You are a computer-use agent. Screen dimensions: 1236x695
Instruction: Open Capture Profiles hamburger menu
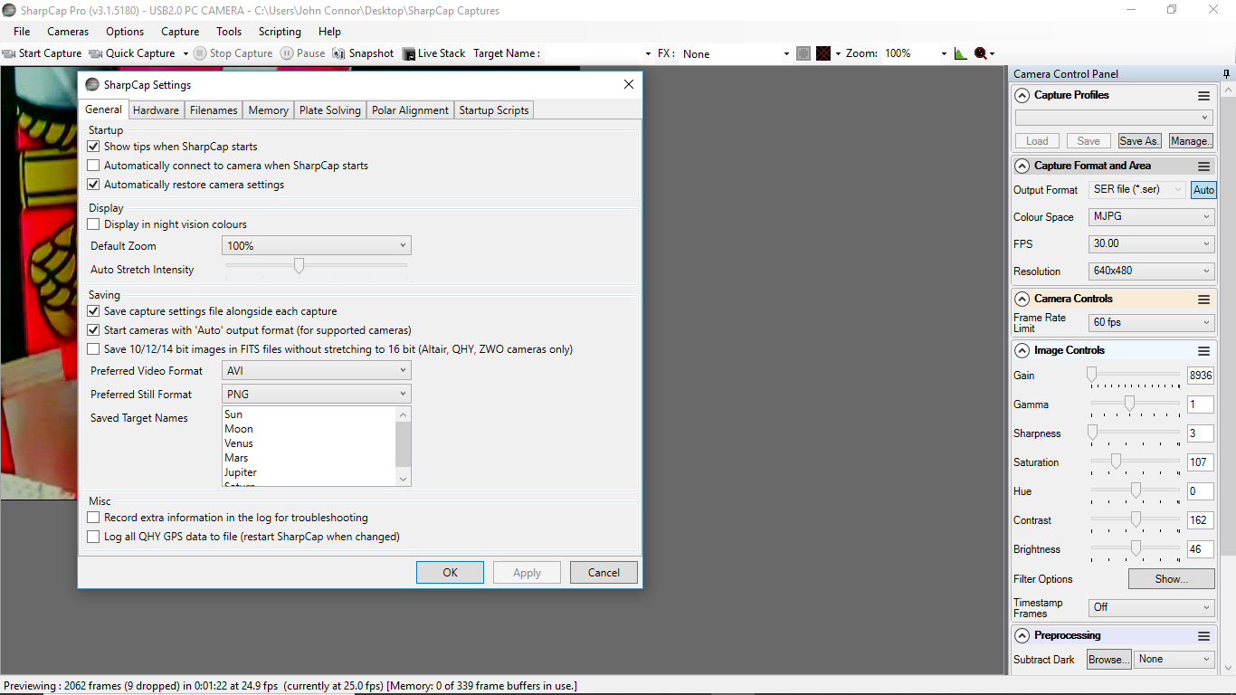[x=1203, y=95]
